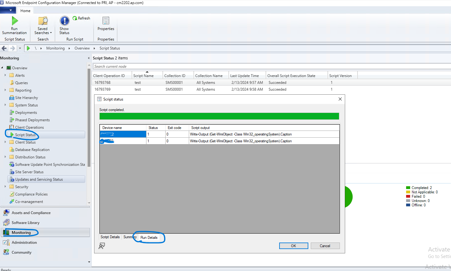Open the Saved Searches icon
The width and height of the screenshot is (451, 271).
click(43, 21)
